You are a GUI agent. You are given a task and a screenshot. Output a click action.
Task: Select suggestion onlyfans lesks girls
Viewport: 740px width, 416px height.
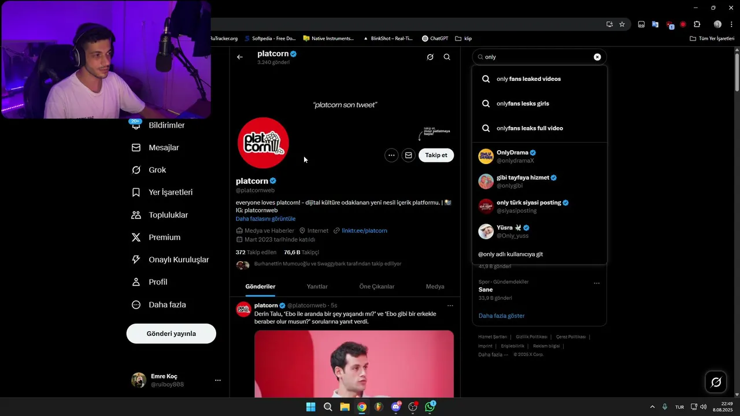pyautogui.click(x=539, y=103)
